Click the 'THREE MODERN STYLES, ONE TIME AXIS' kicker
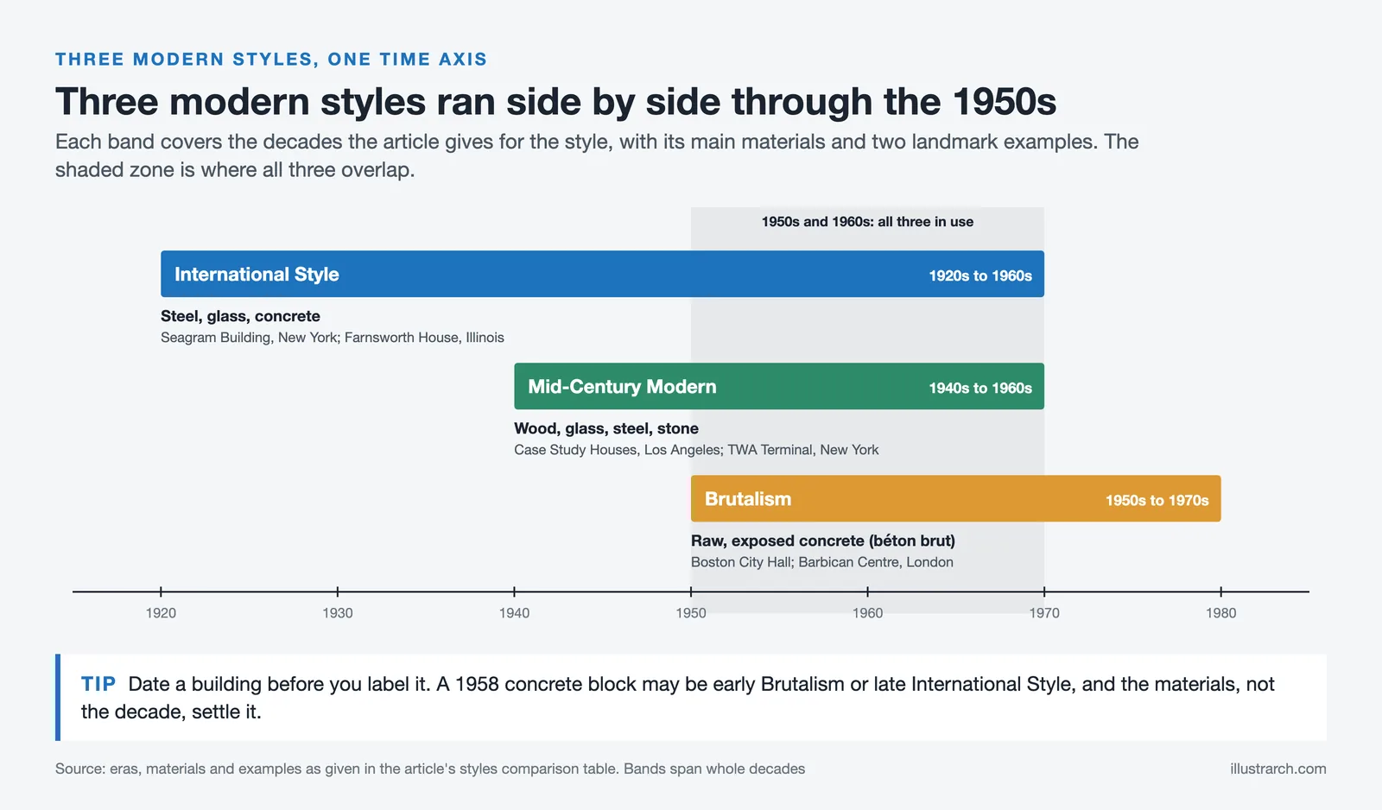The image size is (1382, 810). [271, 59]
